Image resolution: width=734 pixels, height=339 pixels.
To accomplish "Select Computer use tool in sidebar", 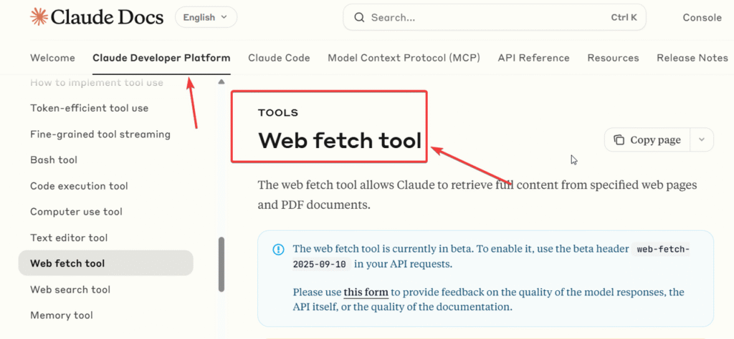I will pos(76,212).
